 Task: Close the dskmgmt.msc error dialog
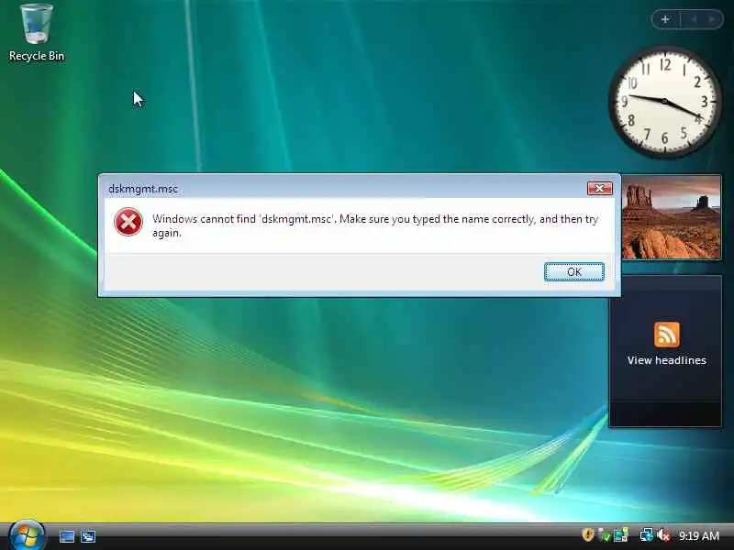coord(600,189)
